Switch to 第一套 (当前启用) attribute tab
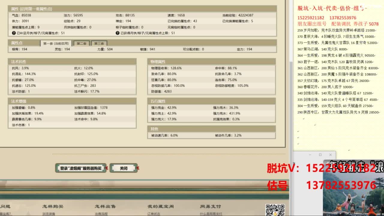This screenshot has width=384, height=216. coord(56,43)
